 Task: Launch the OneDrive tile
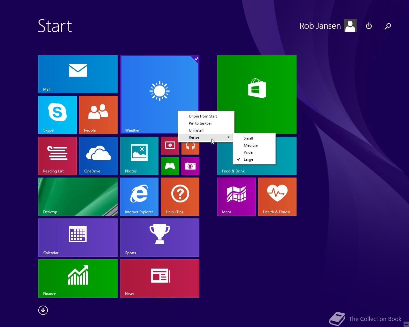click(x=98, y=156)
